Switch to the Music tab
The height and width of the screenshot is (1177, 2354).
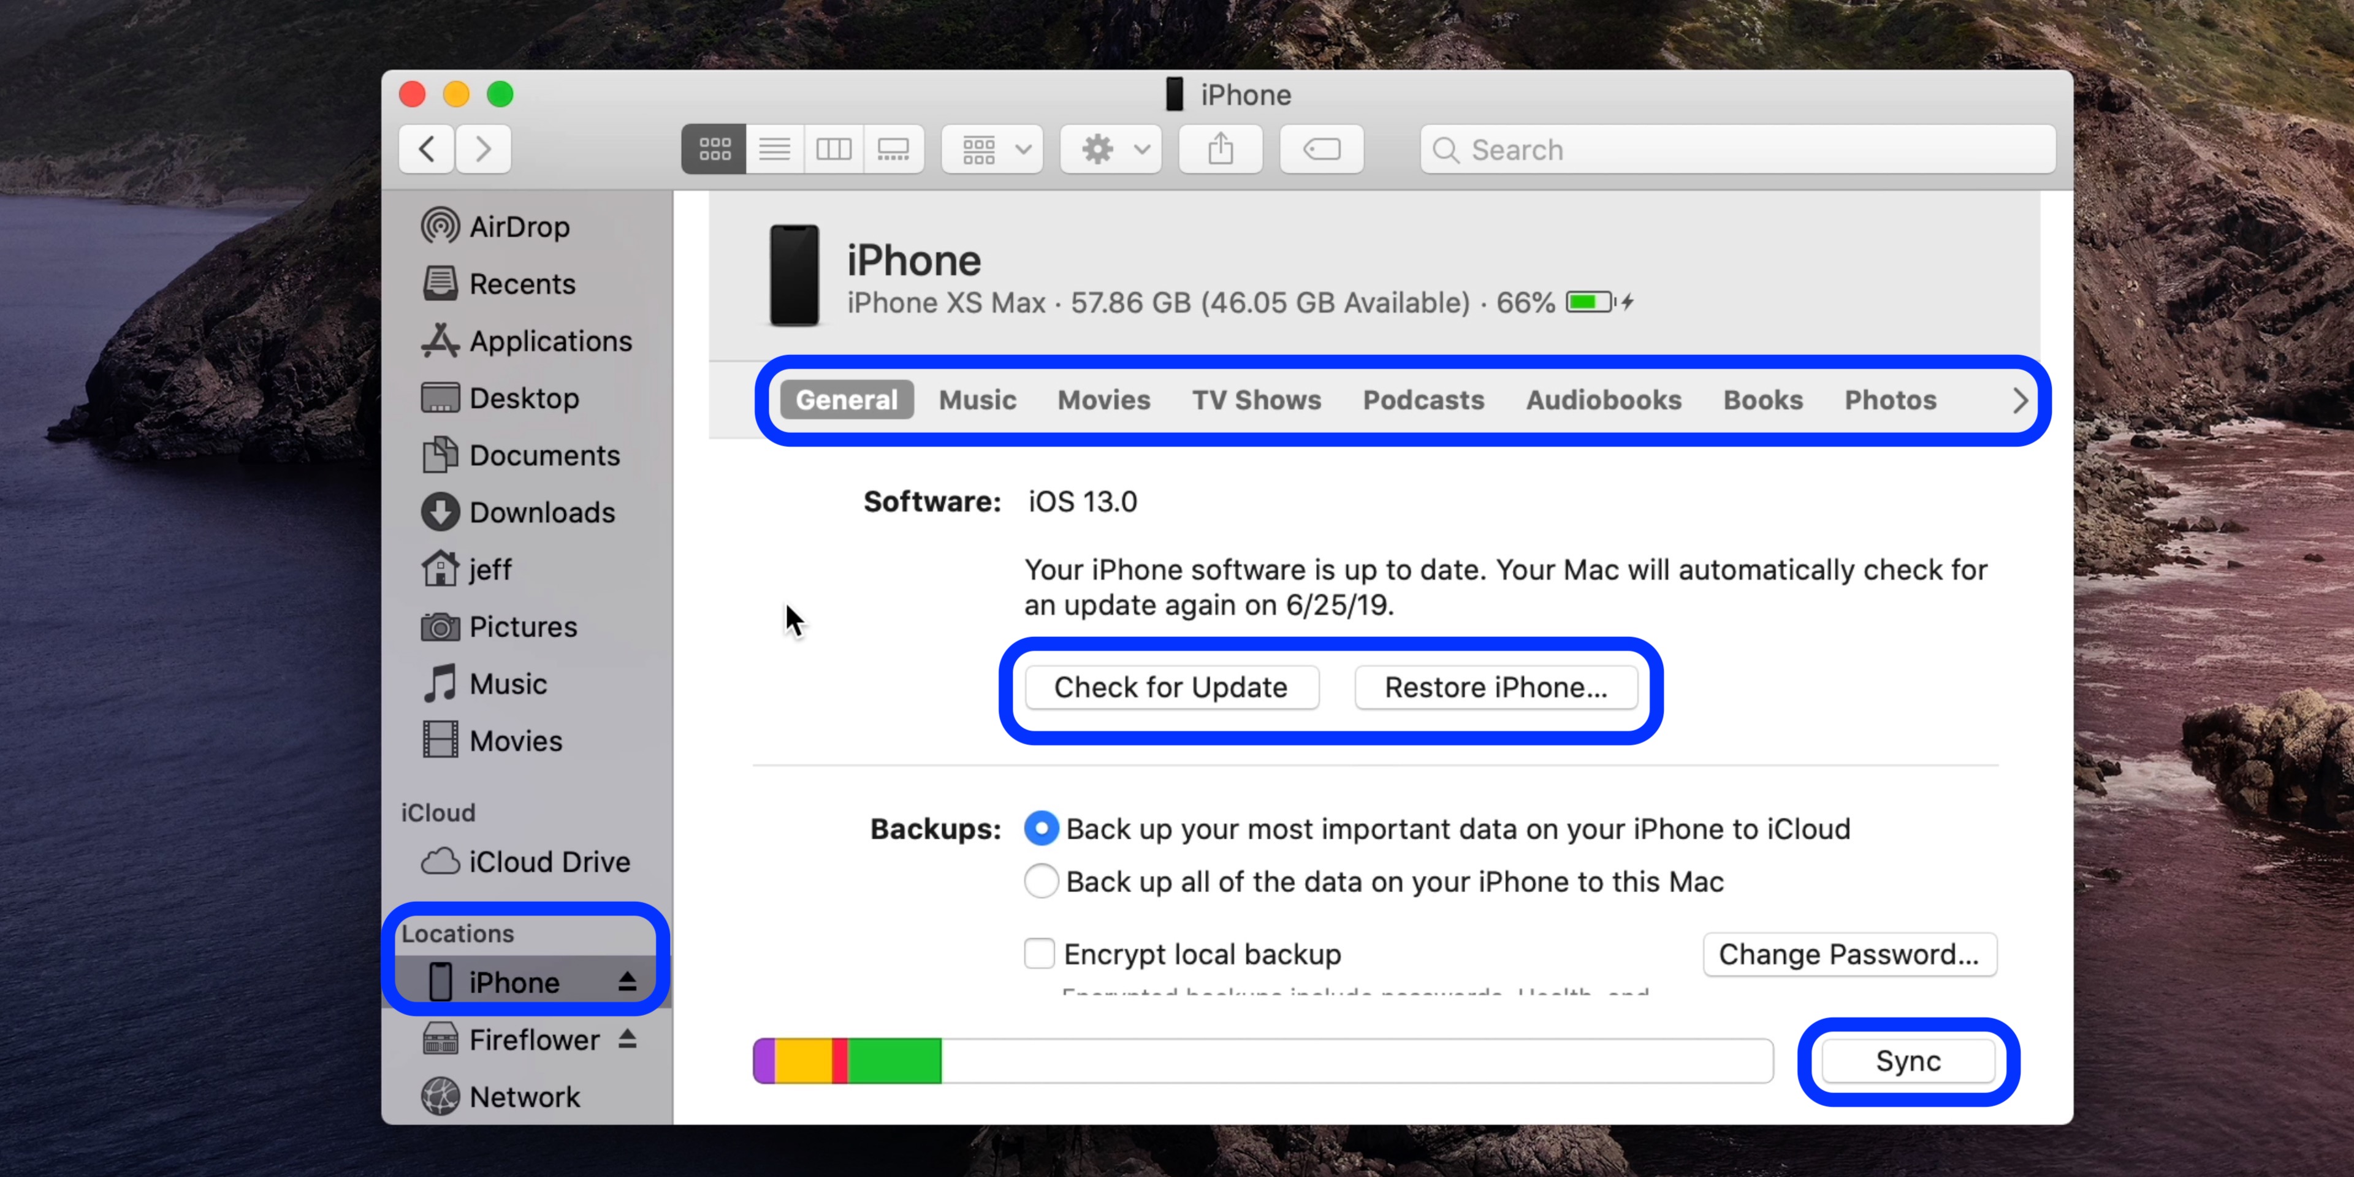click(x=977, y=399)
